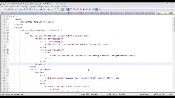Collapse the nested table fold on line 9
The image size is (175, 98).
tap(8, 39)
